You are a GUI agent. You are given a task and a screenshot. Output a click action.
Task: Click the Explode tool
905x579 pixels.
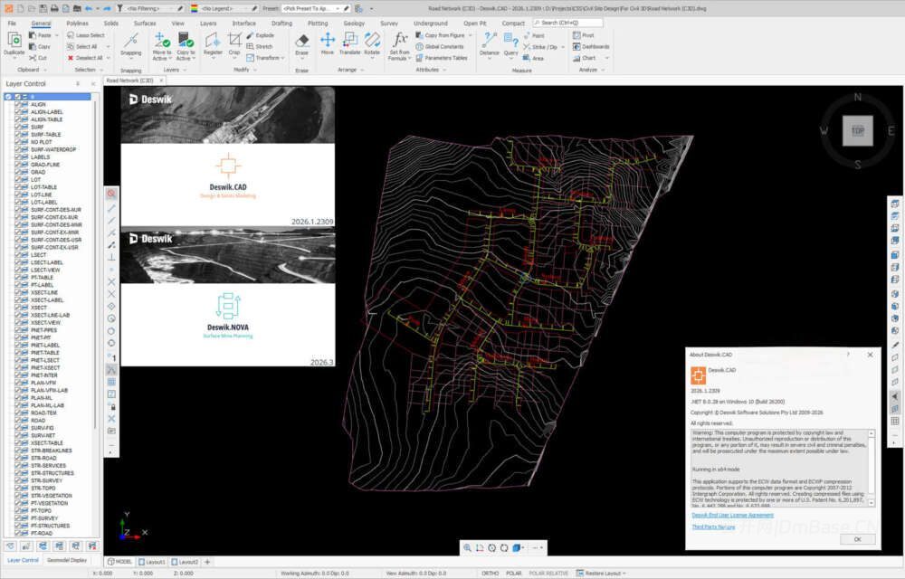[261, 35]
